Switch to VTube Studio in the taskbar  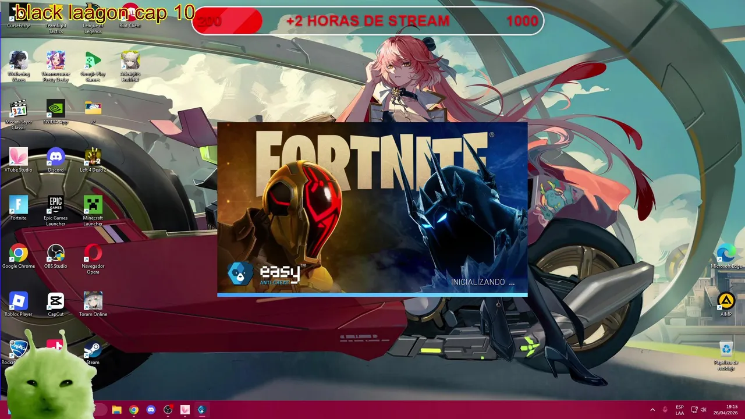pos(185,410)
